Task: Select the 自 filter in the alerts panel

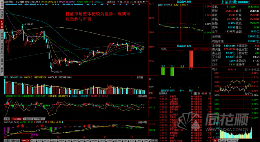Action: (199, 93)
